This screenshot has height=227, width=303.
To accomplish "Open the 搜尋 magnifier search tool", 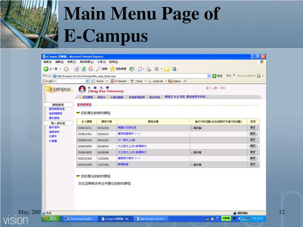I will click(102, 69).
